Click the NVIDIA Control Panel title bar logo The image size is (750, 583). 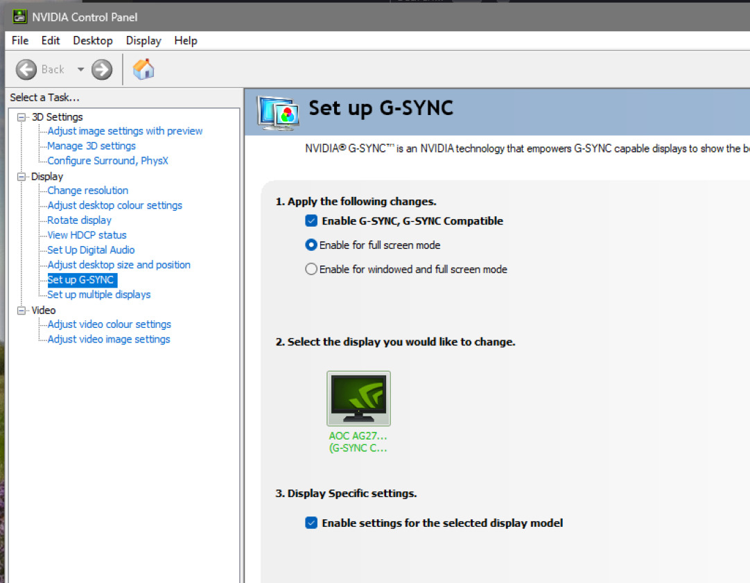(19, 17)
